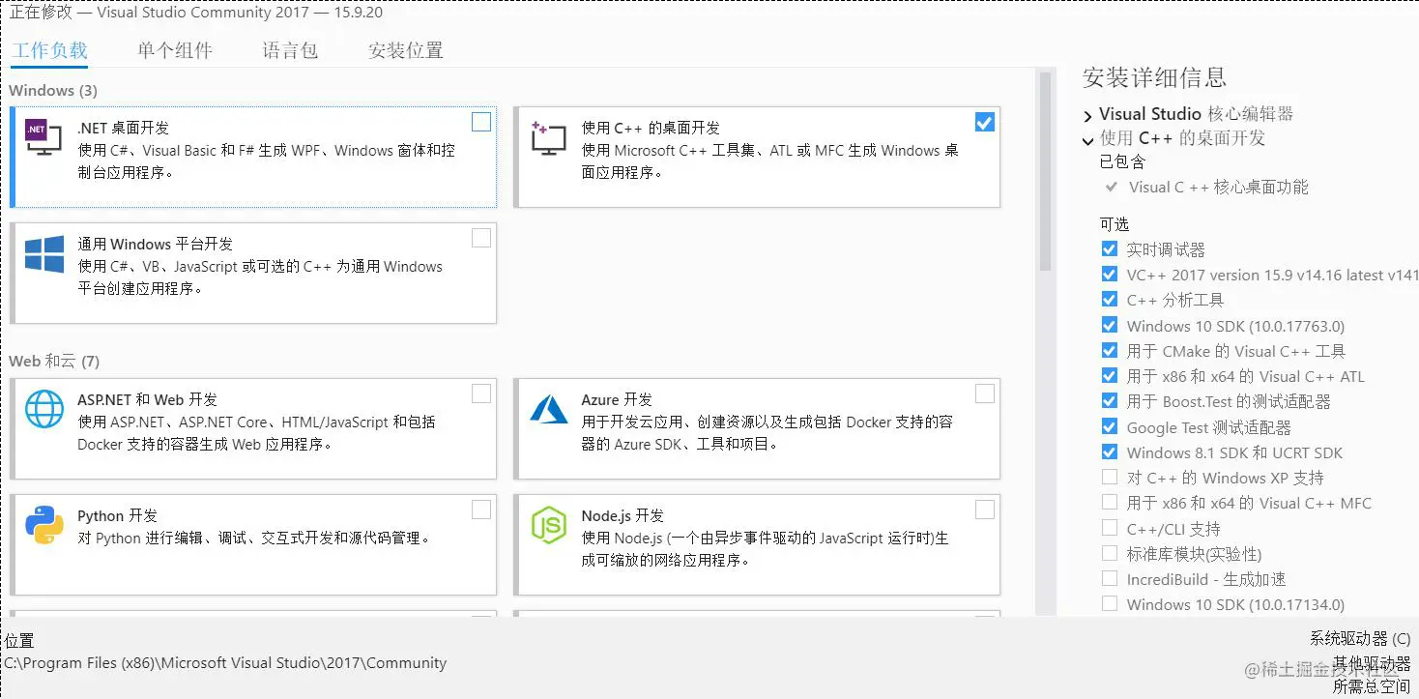Viewport: 1419px width, 699px height.
Task: Open the 安装位置 tab
Action: tap(406, 50)
